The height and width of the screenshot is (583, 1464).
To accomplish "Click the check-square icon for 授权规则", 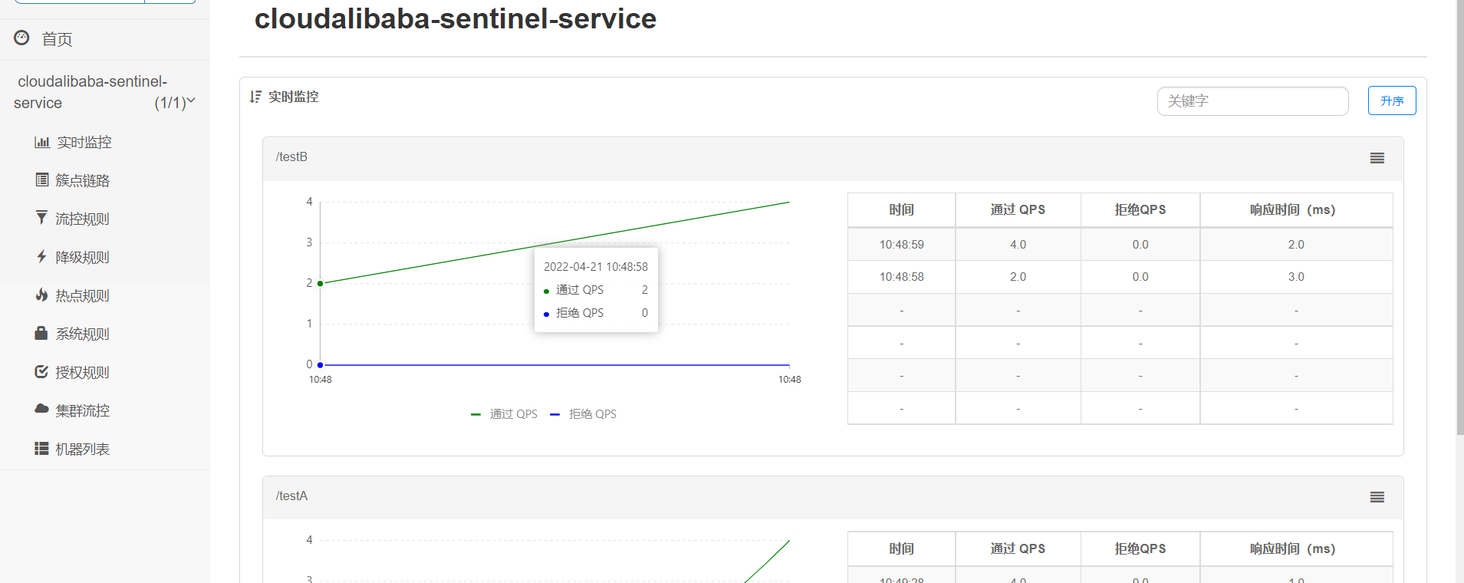I will click(41, 371).
